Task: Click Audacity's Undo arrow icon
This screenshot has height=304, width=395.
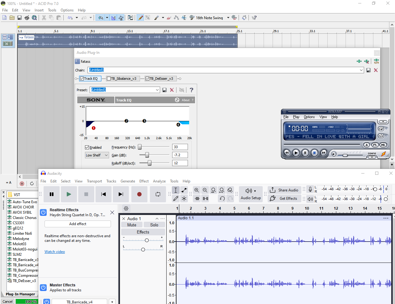Action: coord(222,199)
